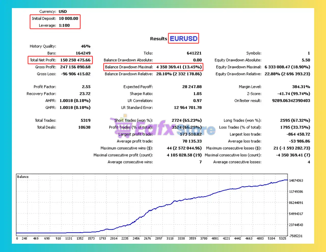Click the Balance label on the chart
Screen dimensions: 326x252
tap(23, 177)
